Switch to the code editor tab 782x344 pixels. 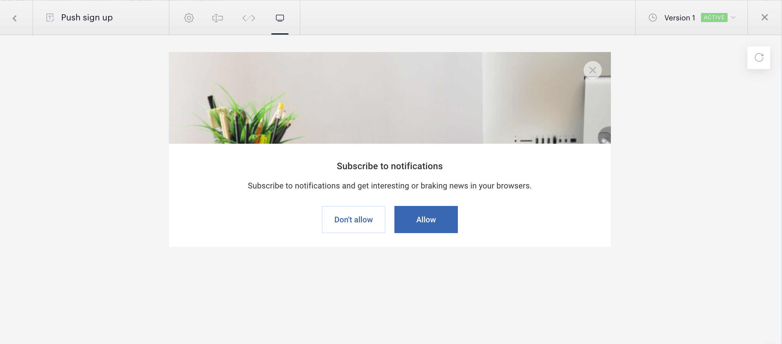[x=249, y=18]
